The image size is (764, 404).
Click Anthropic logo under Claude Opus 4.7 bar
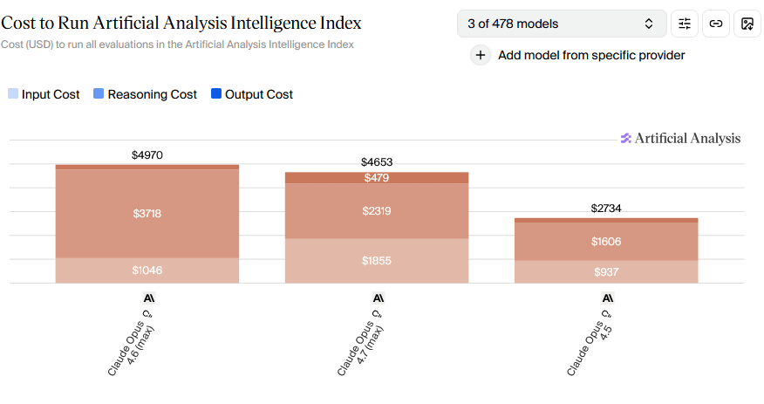(378, 298)
